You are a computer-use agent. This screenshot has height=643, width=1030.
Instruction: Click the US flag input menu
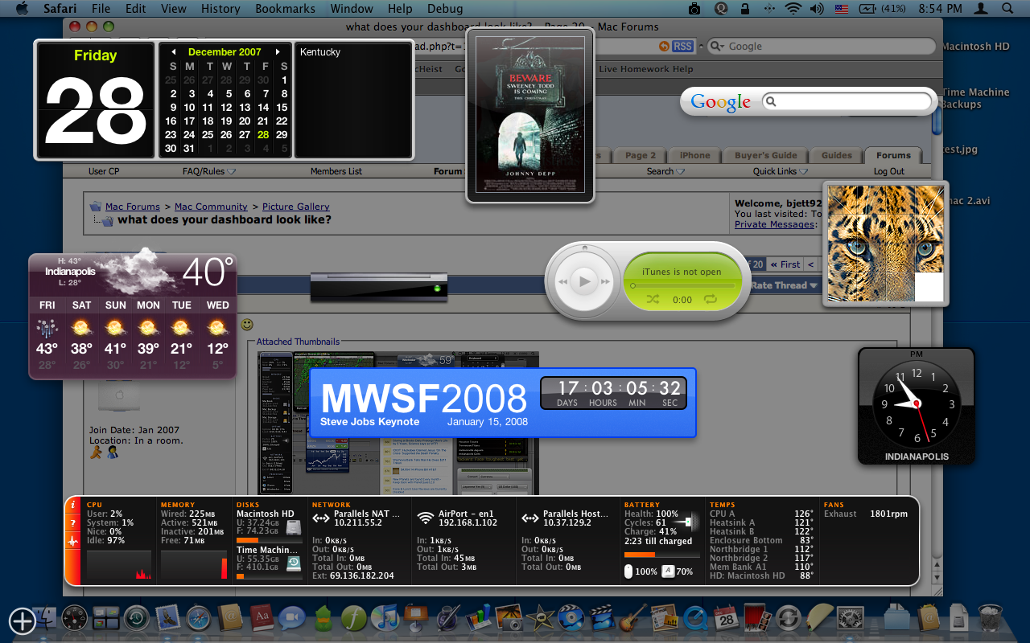[842, 9]
